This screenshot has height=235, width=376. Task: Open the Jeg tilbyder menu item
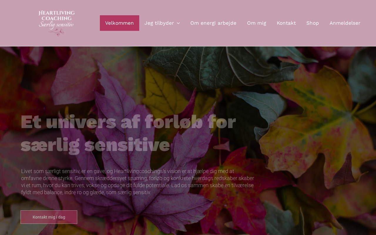(159, 23)
